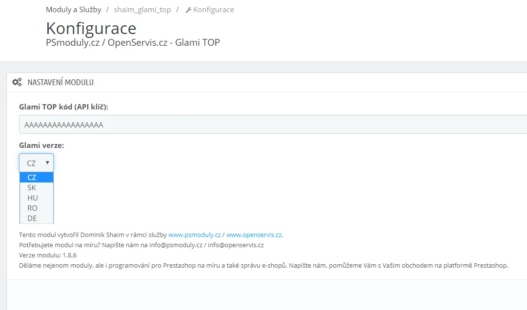
Task: Open the Moduly a Služby breadcrumb
Action: [74, 10]
